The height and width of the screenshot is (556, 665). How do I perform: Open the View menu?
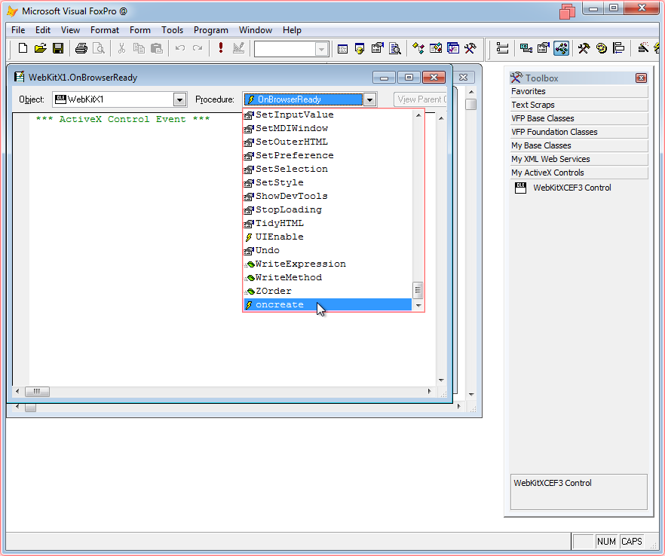click(x=70, y=30)
